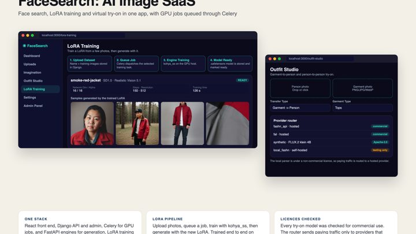Click the Outfit Studio window heading
The height and width of the screenshot is (234, 416).
coord(284,69)
